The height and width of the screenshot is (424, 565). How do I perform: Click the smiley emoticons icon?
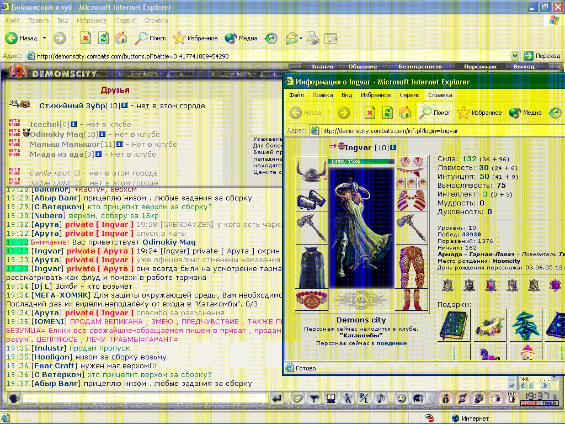tap(401, 399)
